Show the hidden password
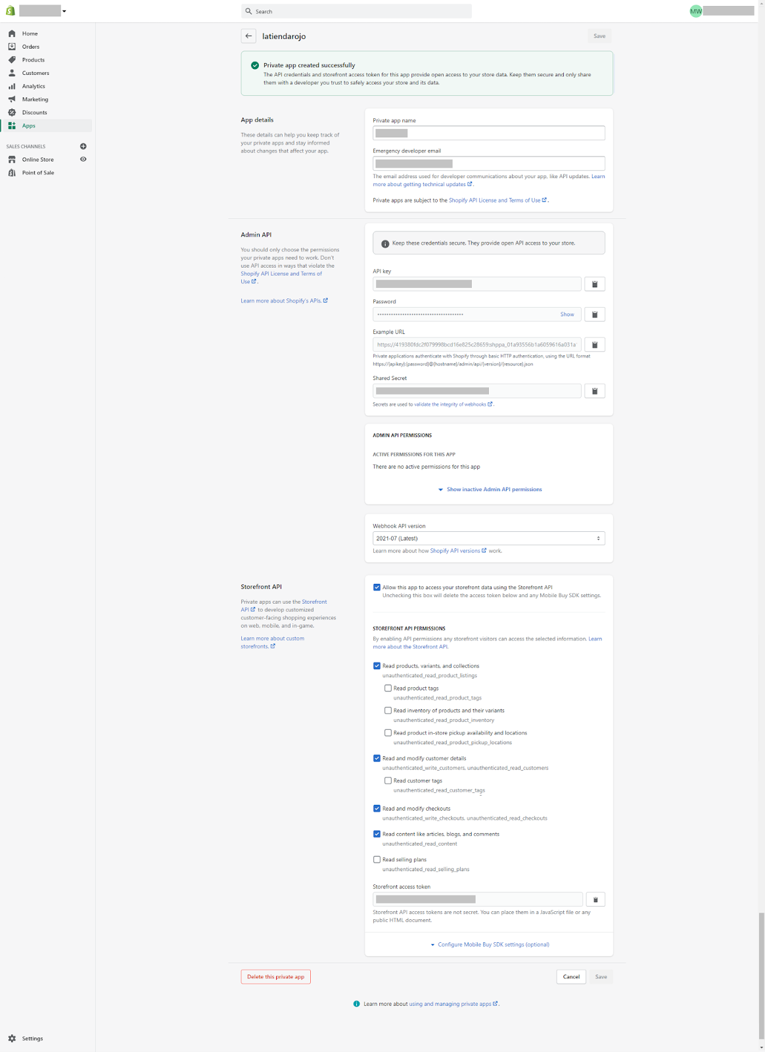This screenshot has width=765, height=1052. click(x=567, y=314)
